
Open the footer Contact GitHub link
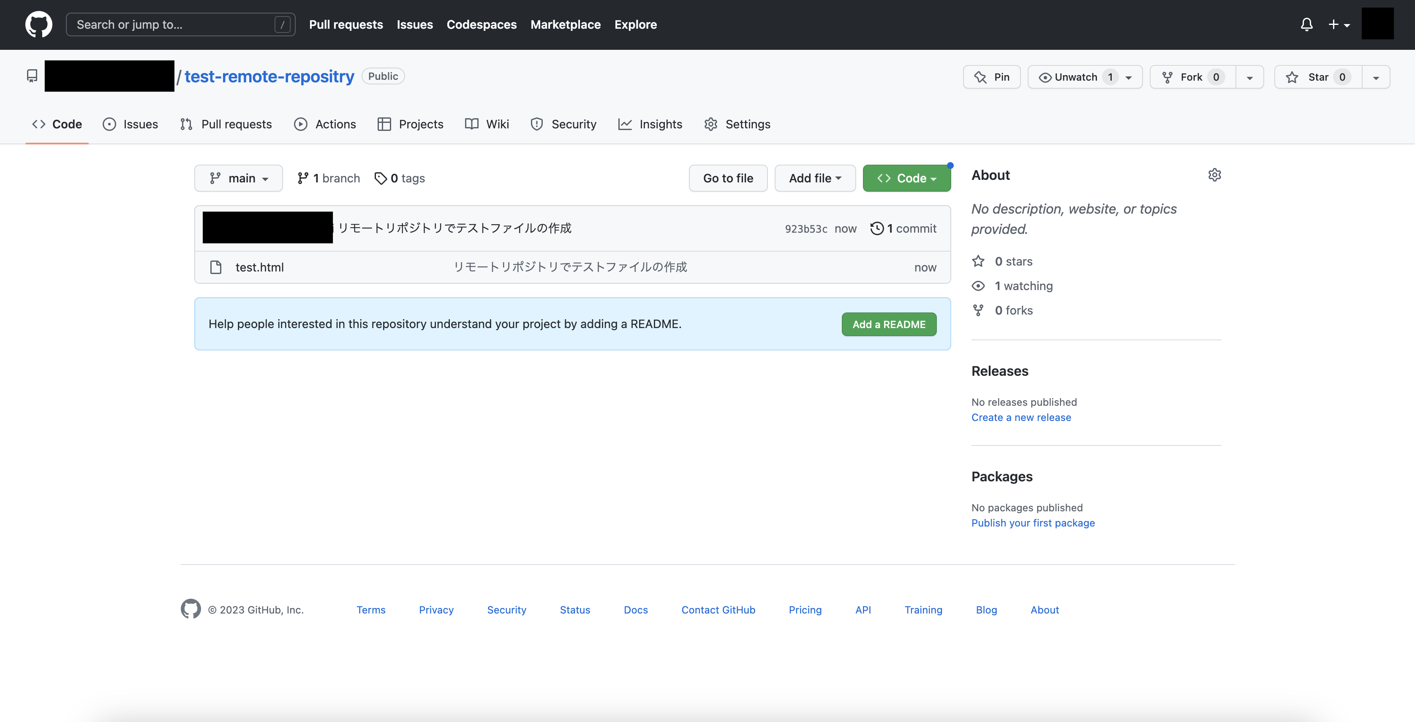[718, 610]
